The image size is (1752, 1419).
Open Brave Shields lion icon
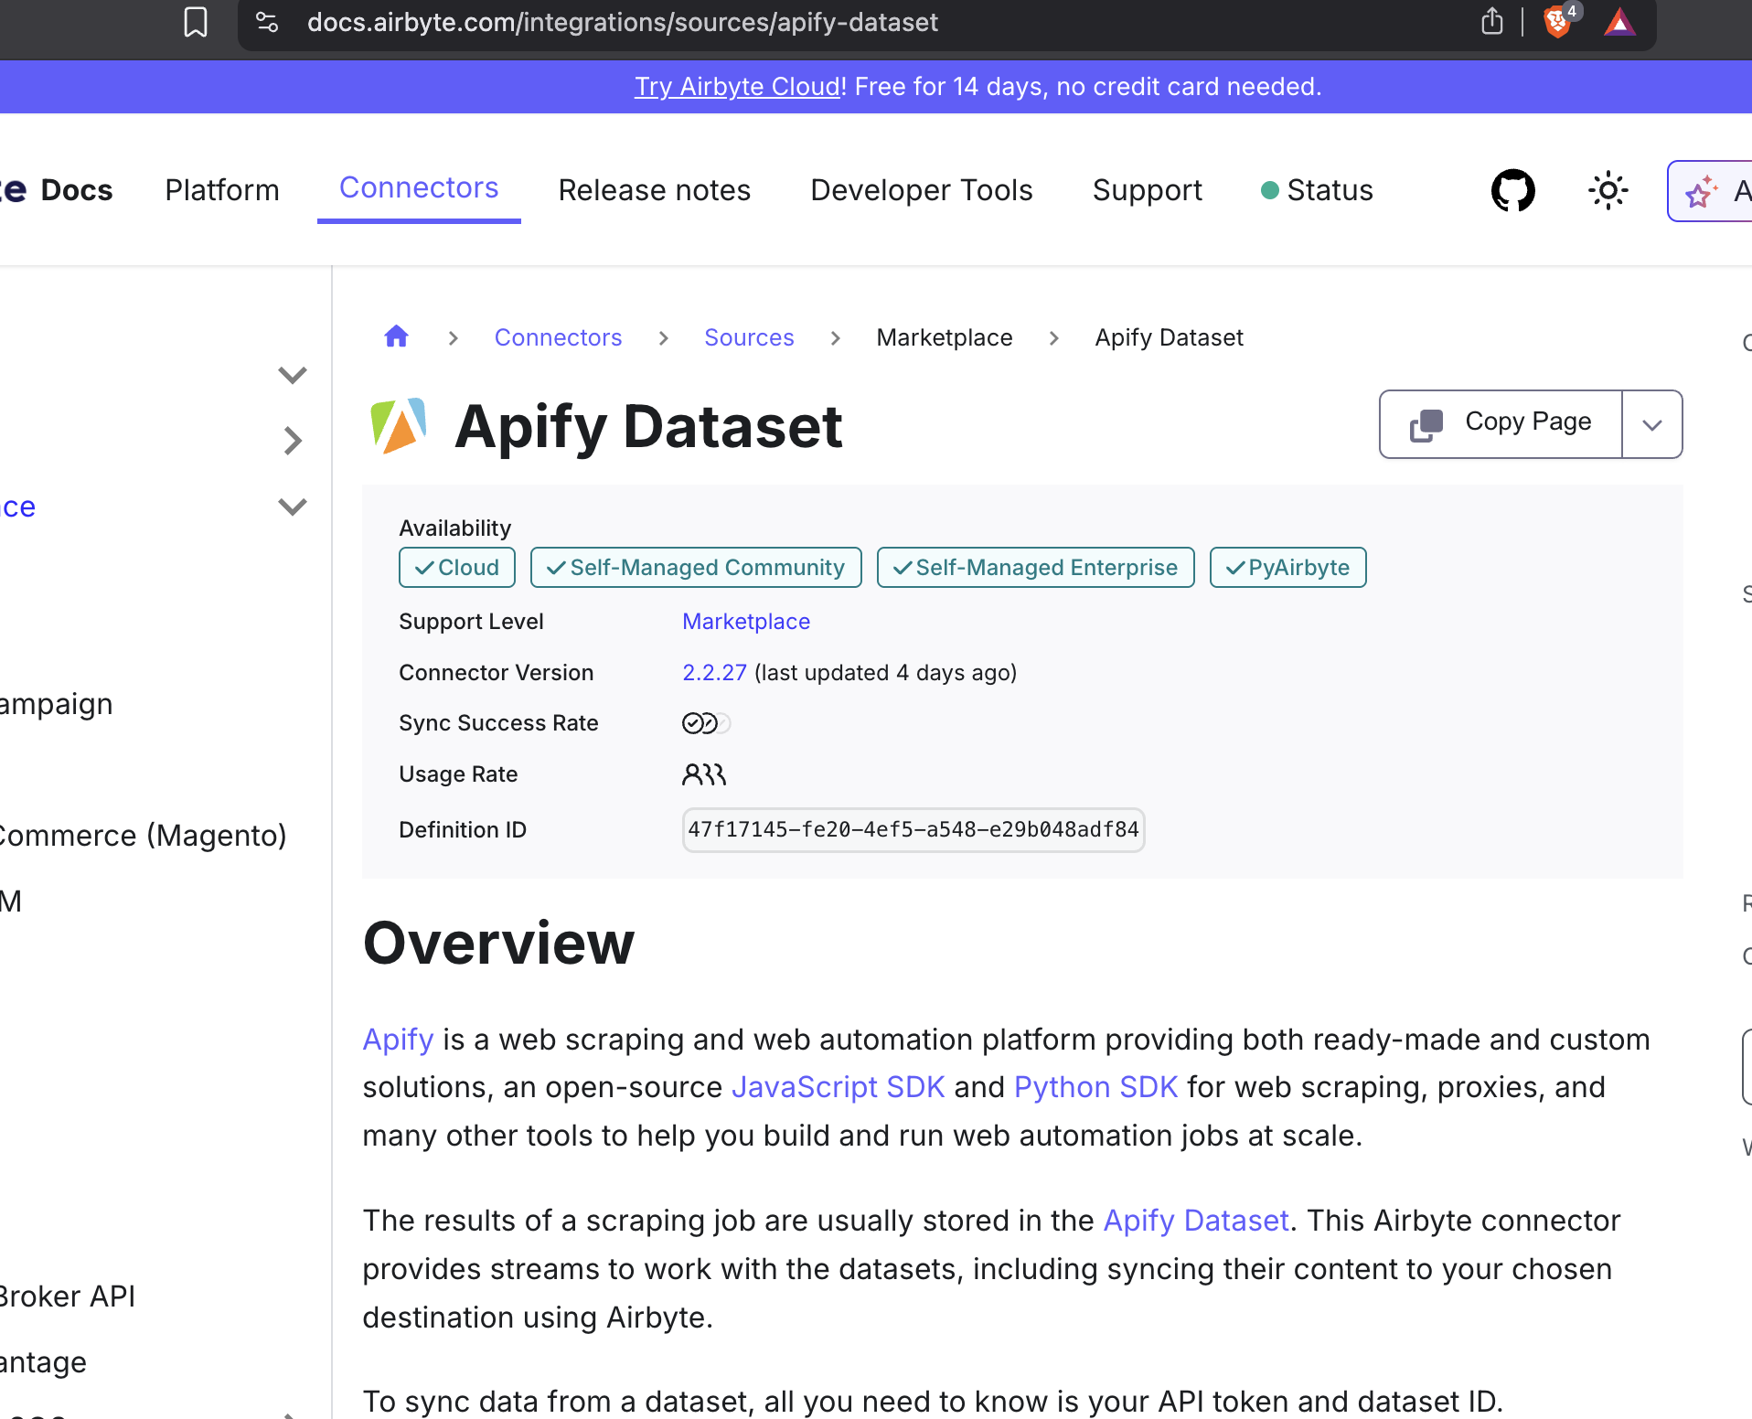point(1558,21)
